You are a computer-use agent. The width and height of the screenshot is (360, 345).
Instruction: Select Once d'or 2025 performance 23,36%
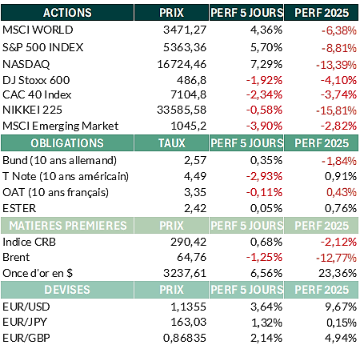(x=338, y=273)
